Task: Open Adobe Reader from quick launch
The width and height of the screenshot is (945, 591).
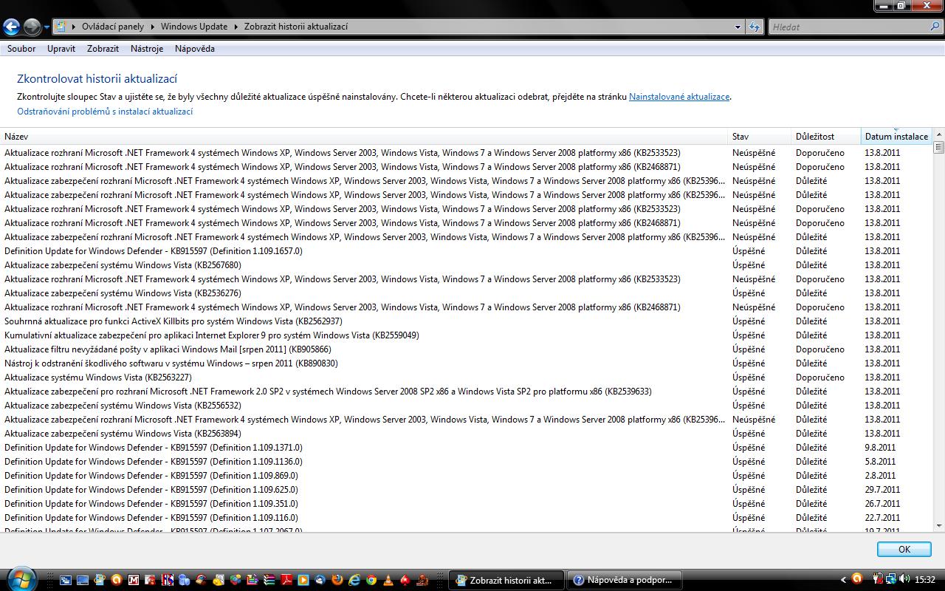Action: click(x=286, y=581)
